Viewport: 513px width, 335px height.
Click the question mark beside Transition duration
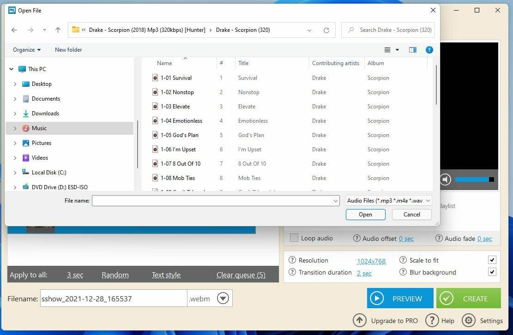(x=292, y=272)
